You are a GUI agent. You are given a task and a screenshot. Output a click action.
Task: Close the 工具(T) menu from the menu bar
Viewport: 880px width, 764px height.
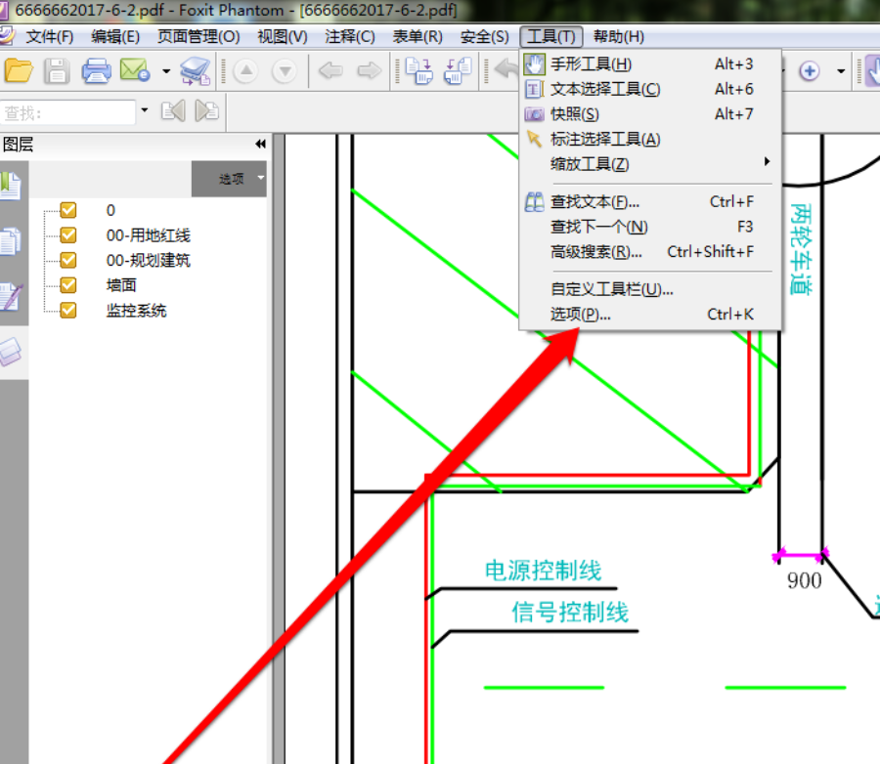click(x=551, y=36)
